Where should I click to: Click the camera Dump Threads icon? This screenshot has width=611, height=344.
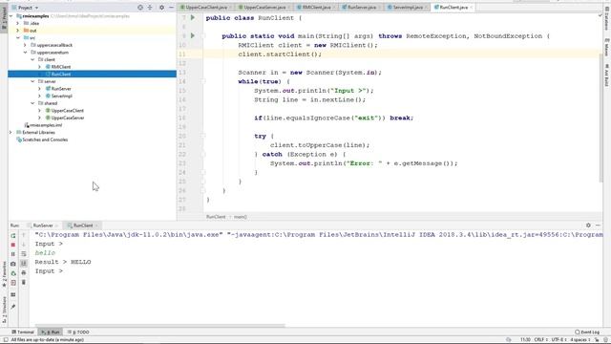(12, 264)
